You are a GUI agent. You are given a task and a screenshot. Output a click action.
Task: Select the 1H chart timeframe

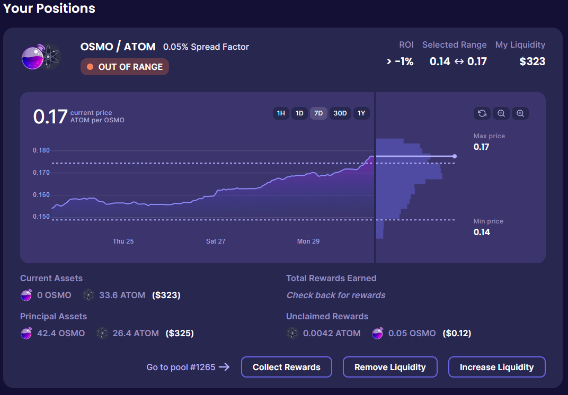coord(281,113)
